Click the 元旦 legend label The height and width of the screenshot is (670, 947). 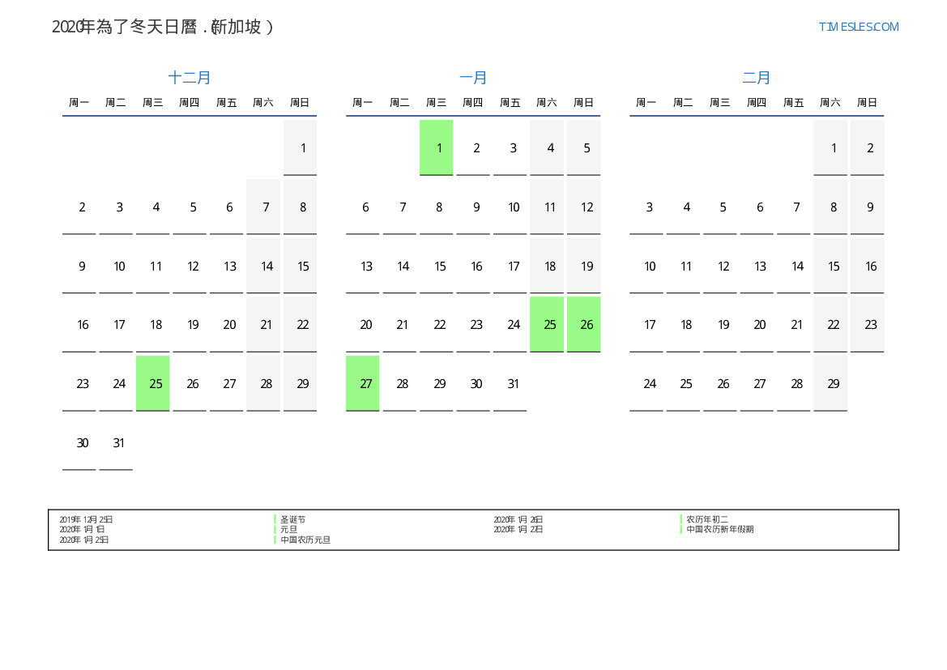[x=289, y=529]
